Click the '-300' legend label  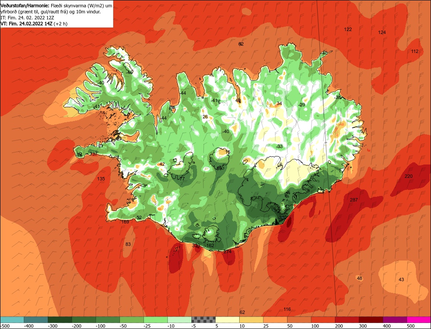click(x=53, y=326)
